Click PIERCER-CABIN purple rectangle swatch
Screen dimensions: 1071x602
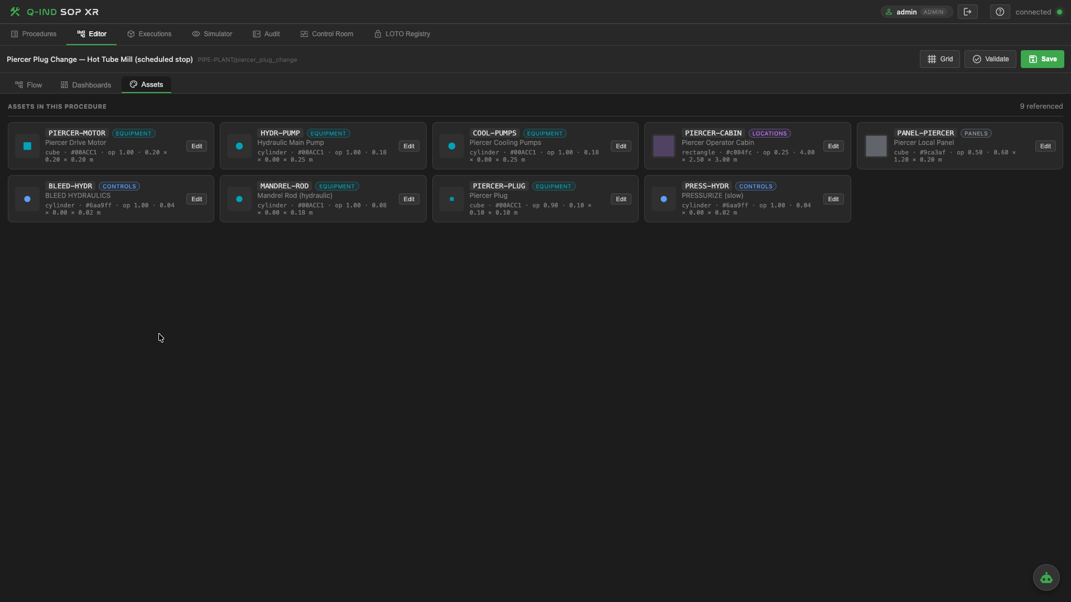tap(664, 146)
